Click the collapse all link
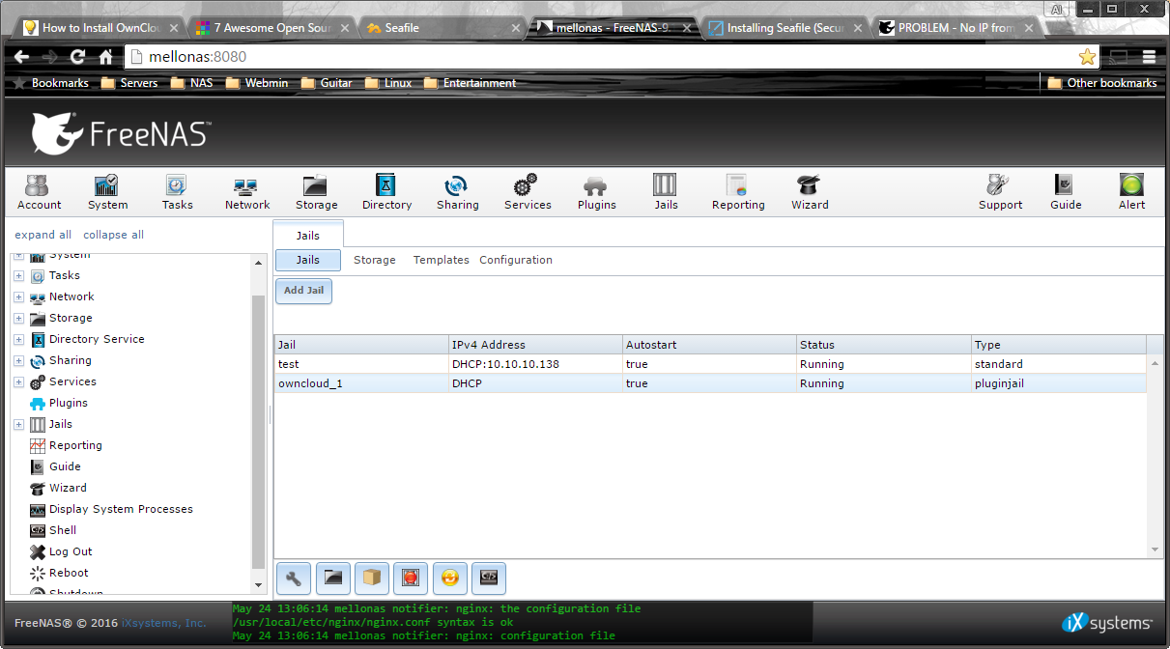This screenshot has width=1170, height=649. (x=114, y=235)
